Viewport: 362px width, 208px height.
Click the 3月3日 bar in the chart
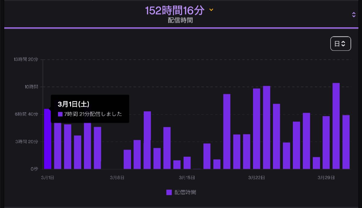(x=68, y=147)
